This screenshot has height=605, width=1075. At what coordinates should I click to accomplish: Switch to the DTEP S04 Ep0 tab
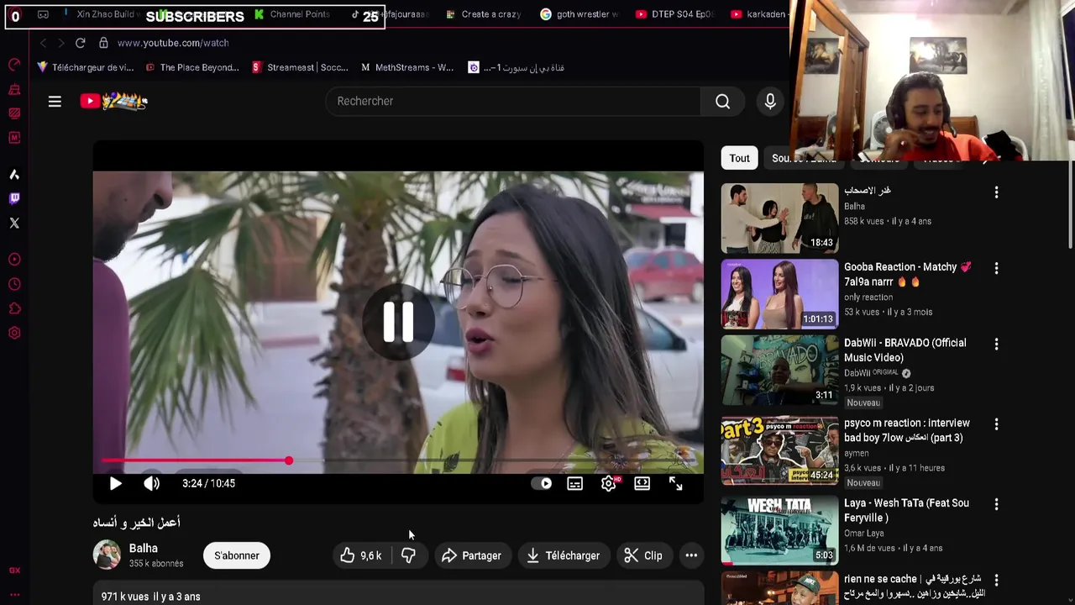pos(674,14)
